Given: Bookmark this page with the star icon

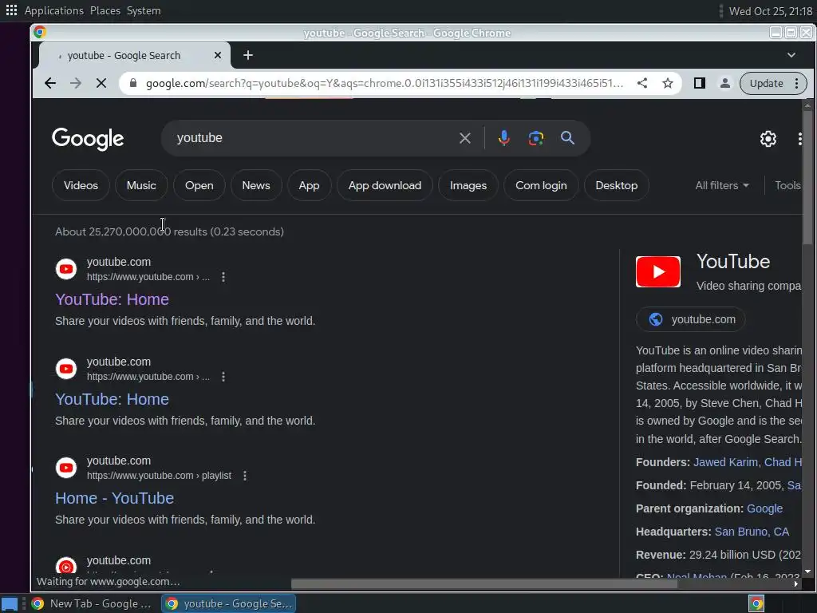Looking at the screenshot, I should [x=668, y=83].
